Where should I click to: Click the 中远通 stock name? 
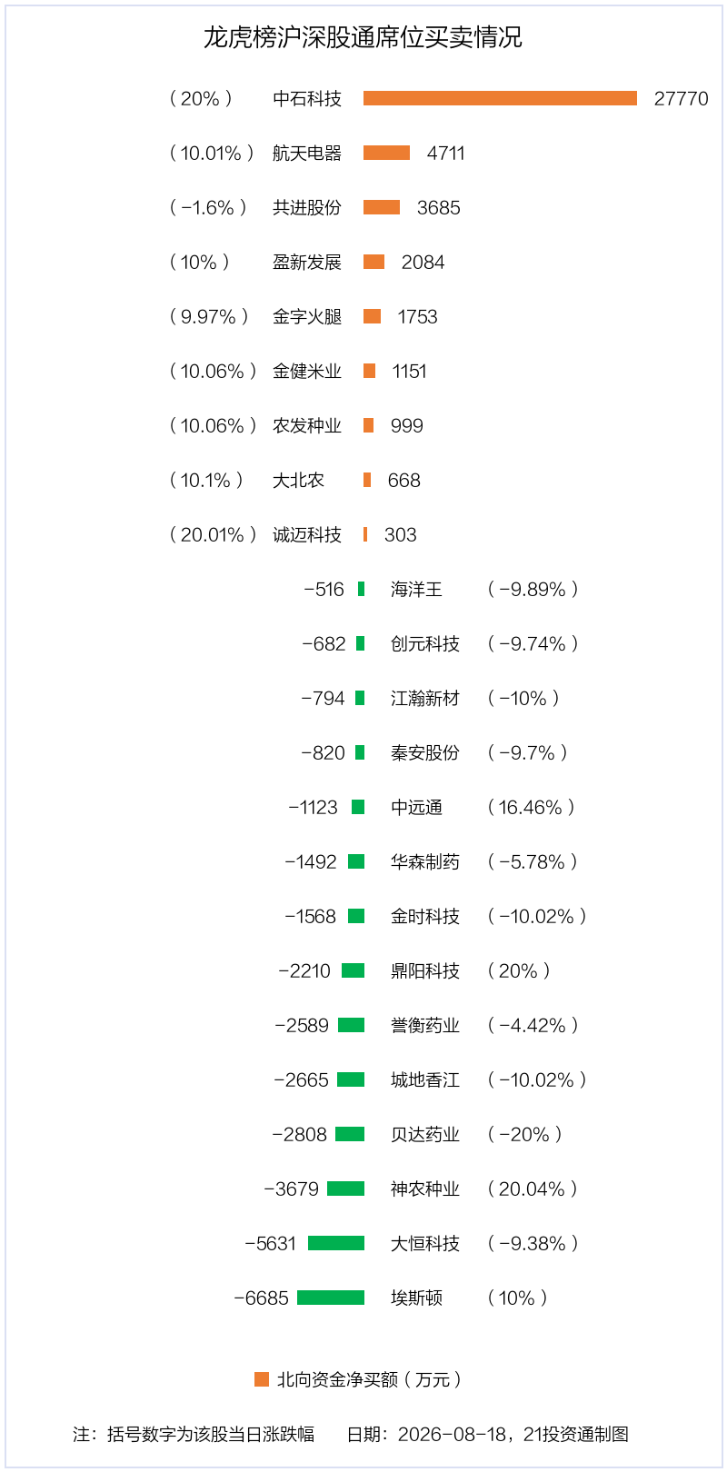[x=416, y=807]
